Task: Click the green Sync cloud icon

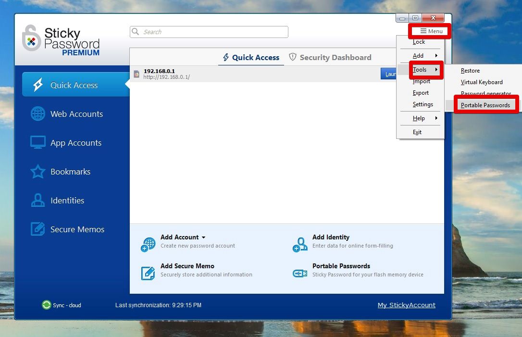Action: (x=46, y=305)
